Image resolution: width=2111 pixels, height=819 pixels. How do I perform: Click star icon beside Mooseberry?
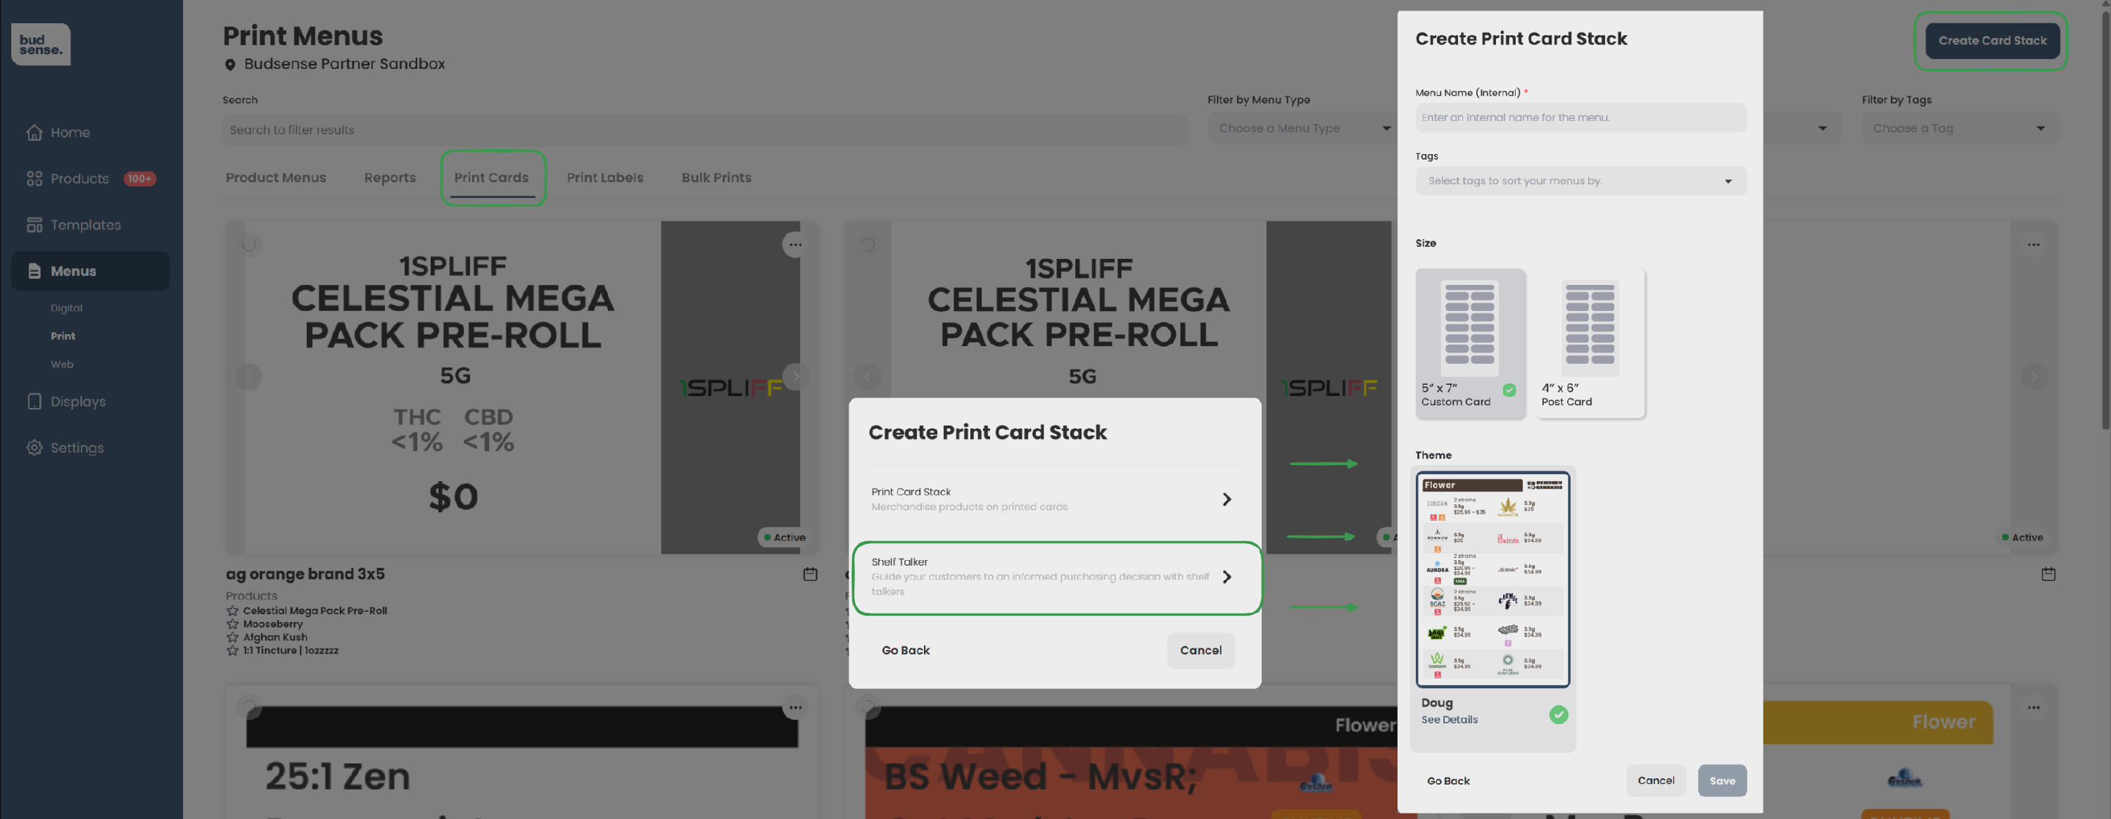[233, 624]
